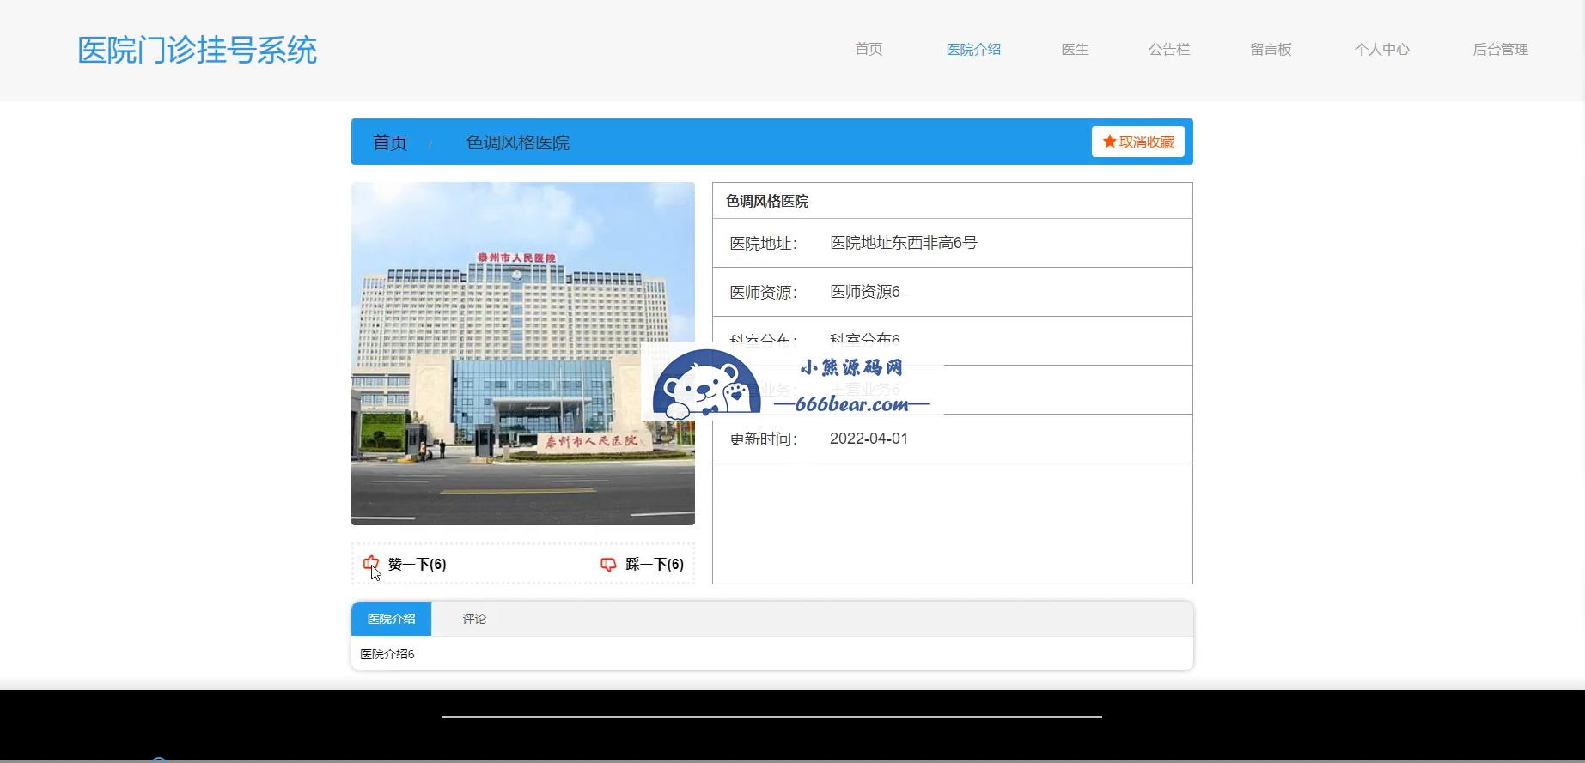Click the 取消收藏 button
This screenshot has height=763, width=1585.
tap(1137, 142)
